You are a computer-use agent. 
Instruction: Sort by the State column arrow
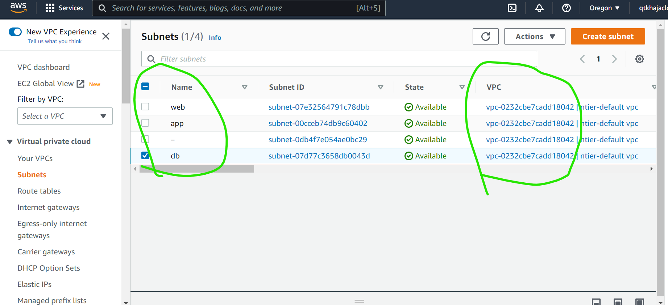pyautogui.click(x=462, y=87)
